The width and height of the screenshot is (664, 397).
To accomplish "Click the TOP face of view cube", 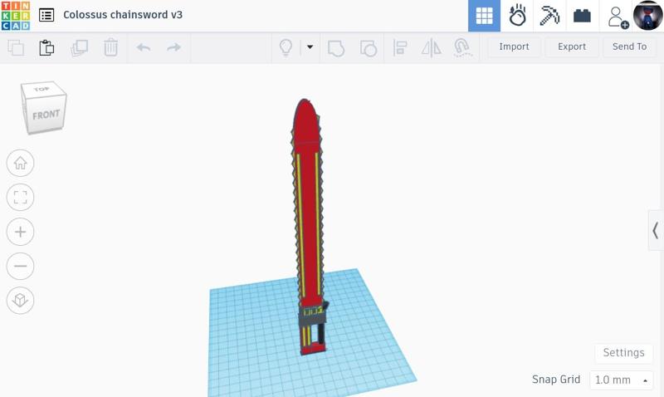I will pyautogui.click(x=42, y=89).
